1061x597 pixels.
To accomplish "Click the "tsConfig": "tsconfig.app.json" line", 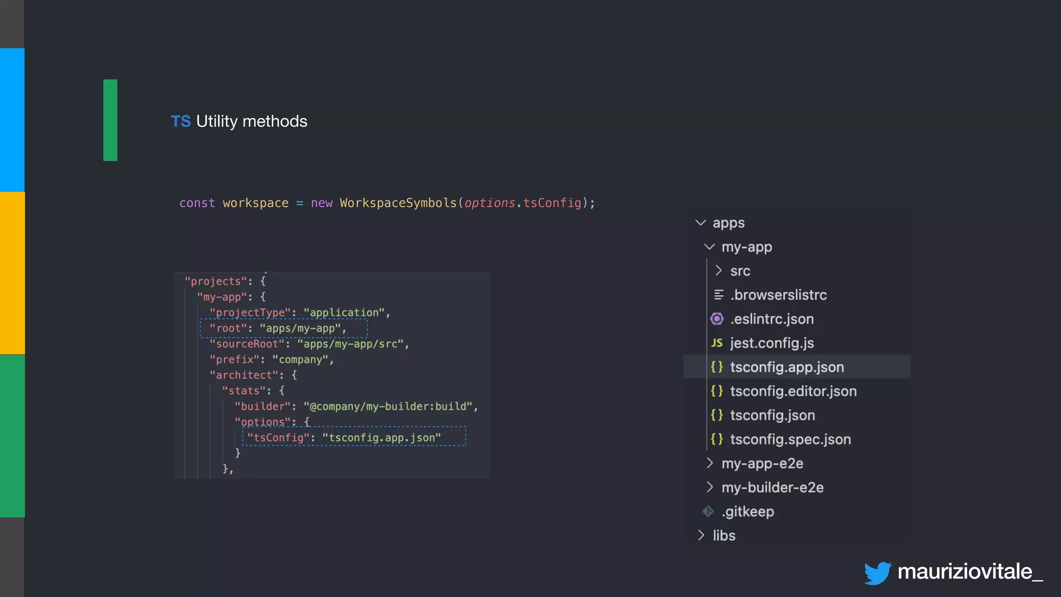I will tap(344, 437).
